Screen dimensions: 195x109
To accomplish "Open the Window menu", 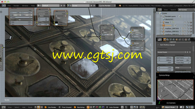I will [25, 6].
